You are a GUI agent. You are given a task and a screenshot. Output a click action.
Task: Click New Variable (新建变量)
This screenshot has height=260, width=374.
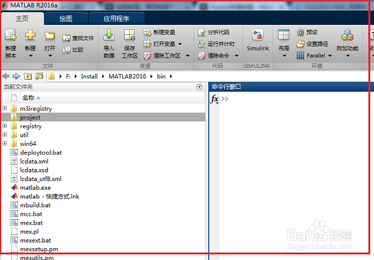point(160,32)
